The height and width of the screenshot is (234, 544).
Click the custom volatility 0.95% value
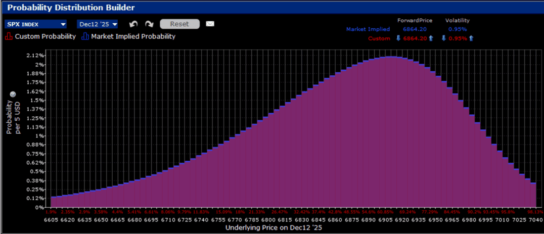click(457, 39)
